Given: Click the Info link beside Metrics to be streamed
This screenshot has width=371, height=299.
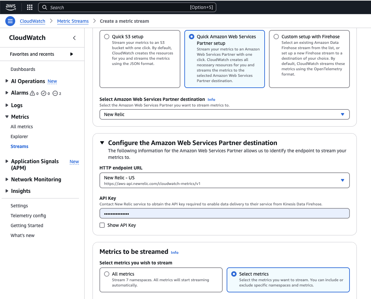Looking at the screenshot, I should click(174, 253).
